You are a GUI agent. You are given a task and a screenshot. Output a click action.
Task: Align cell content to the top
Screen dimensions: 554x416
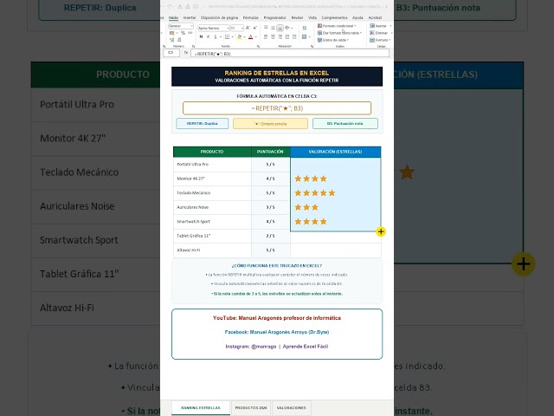(266, 28)
